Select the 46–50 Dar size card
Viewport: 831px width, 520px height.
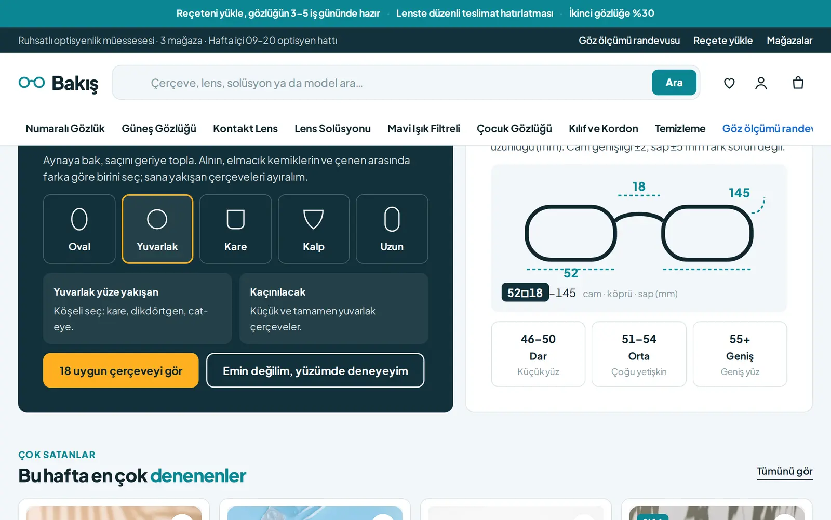[538, 354]
